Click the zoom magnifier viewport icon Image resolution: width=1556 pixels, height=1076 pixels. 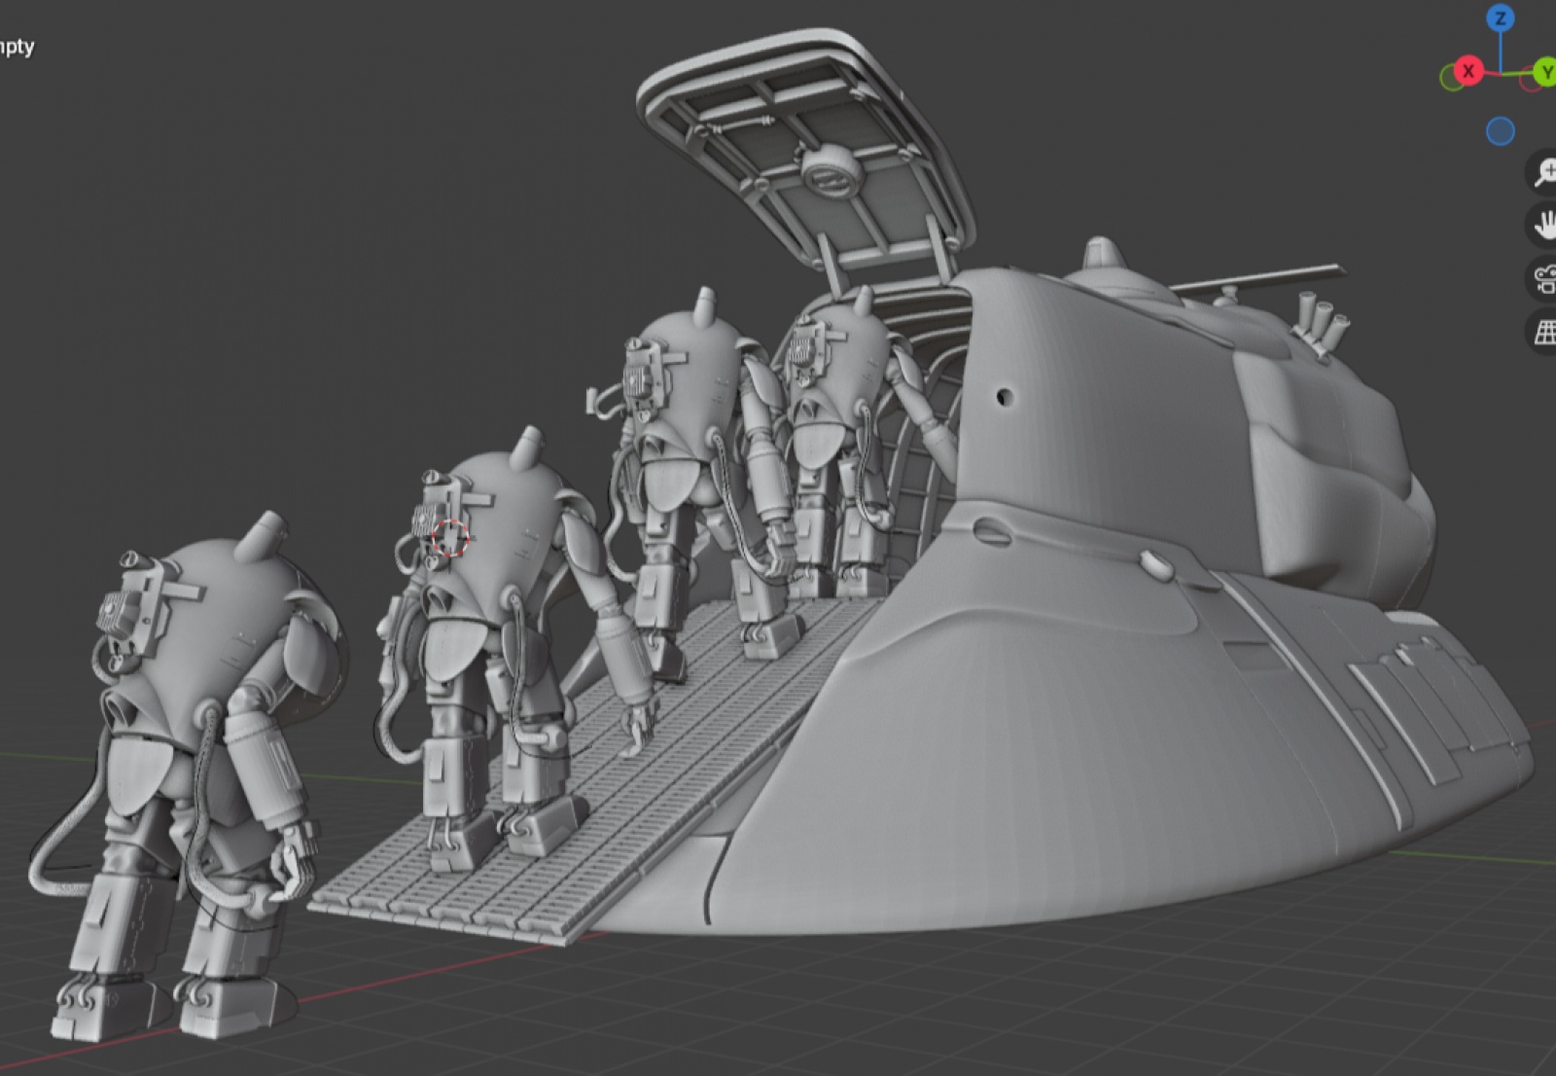coord(1543,171)
